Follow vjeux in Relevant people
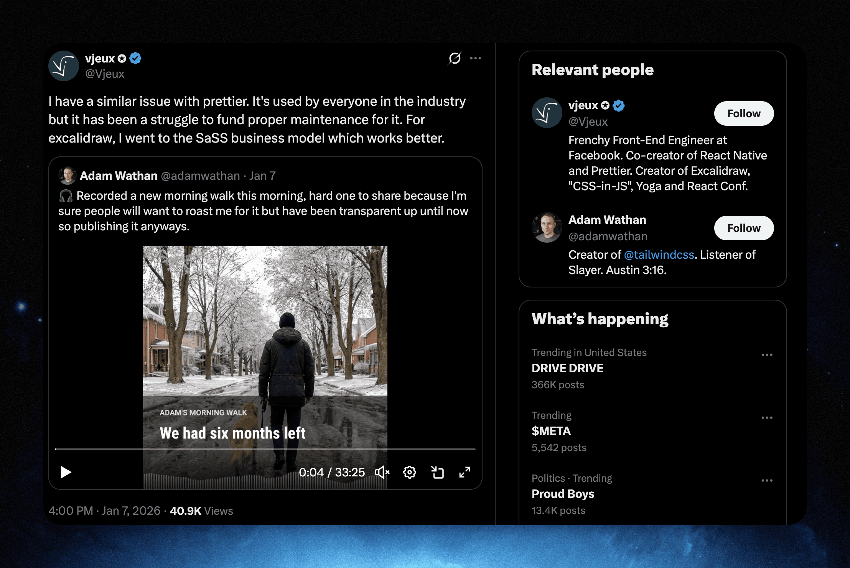The width and height of the screenshot is (850, 568). [743, 113]
